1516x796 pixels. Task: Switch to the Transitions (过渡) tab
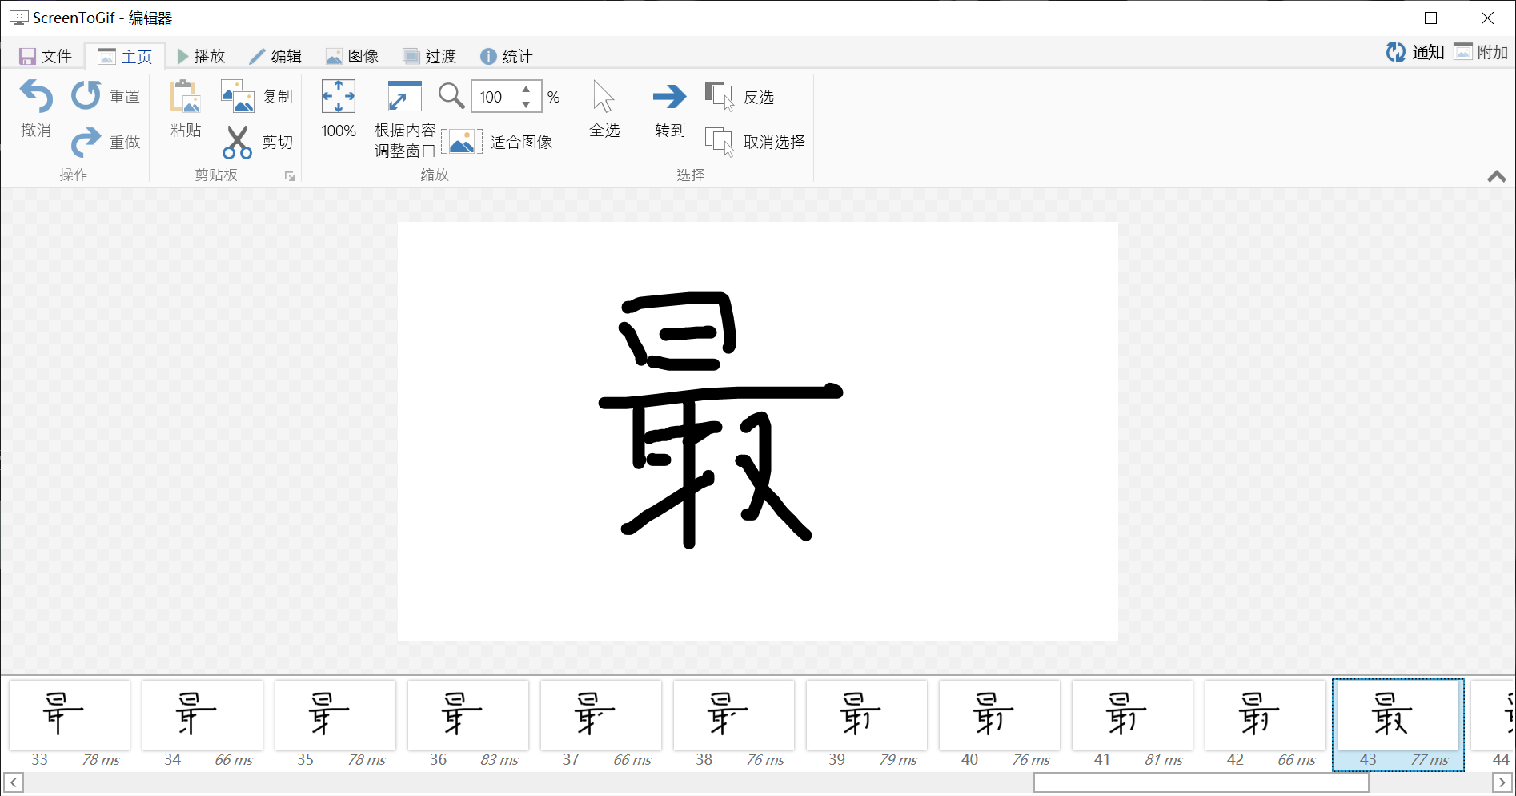pos(429,56)
